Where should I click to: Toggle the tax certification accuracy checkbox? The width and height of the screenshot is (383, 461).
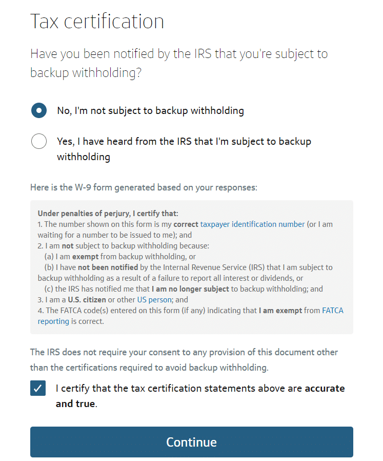click(38, 389)
